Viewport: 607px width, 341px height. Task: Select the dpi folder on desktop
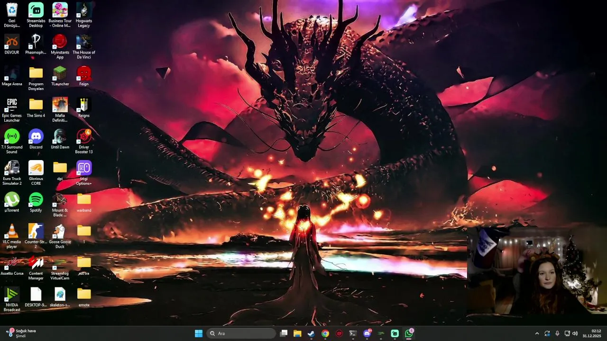tap(60, 171)
